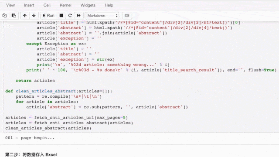Screen dimensions: 279x157
Task: Run the current cell
Action: pos(48,16)
